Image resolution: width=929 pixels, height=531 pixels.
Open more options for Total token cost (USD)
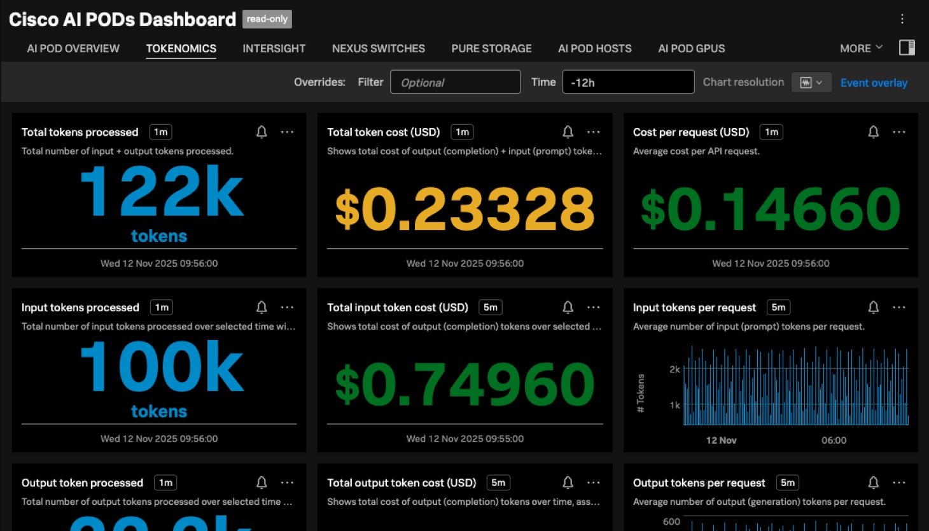tap(594, 132)
